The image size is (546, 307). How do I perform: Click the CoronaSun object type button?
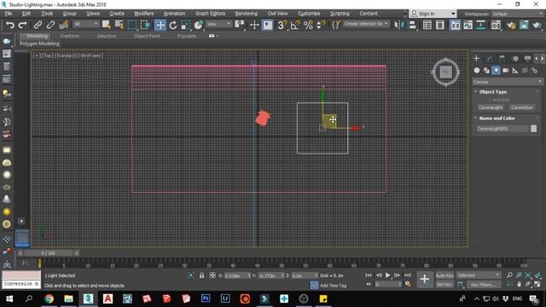pyautogui.click(x=521, y=107)
